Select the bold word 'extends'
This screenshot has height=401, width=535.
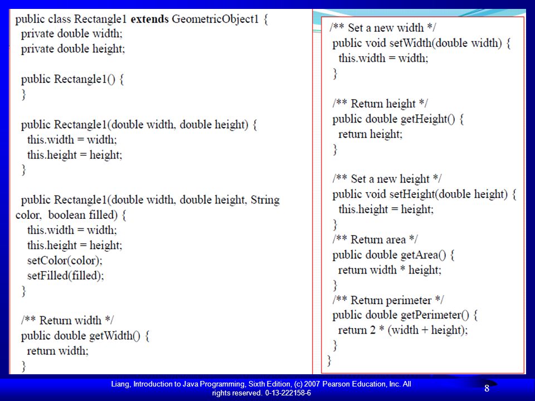(x=150, y=19)
